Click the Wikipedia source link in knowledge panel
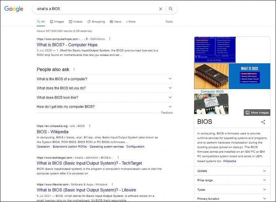Viewport: 276px width, 202px height. click(229, 161)
